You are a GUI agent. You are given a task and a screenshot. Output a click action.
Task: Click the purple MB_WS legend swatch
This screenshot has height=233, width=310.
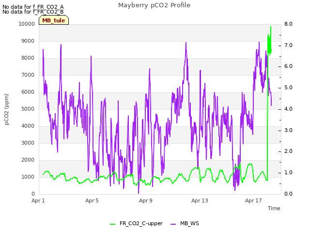(x=173, y=224)
